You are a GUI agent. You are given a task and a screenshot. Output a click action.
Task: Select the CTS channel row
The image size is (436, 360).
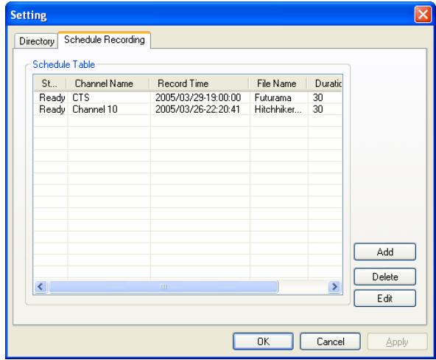coord(188,97)
